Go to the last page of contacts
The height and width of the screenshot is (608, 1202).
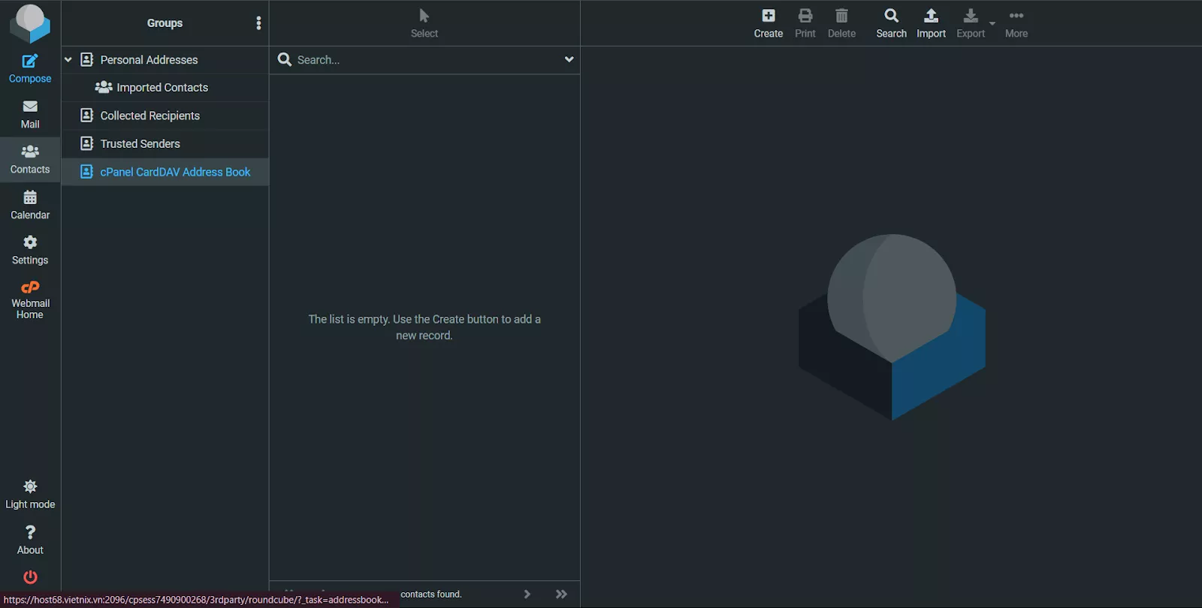[x=561, y=594]
